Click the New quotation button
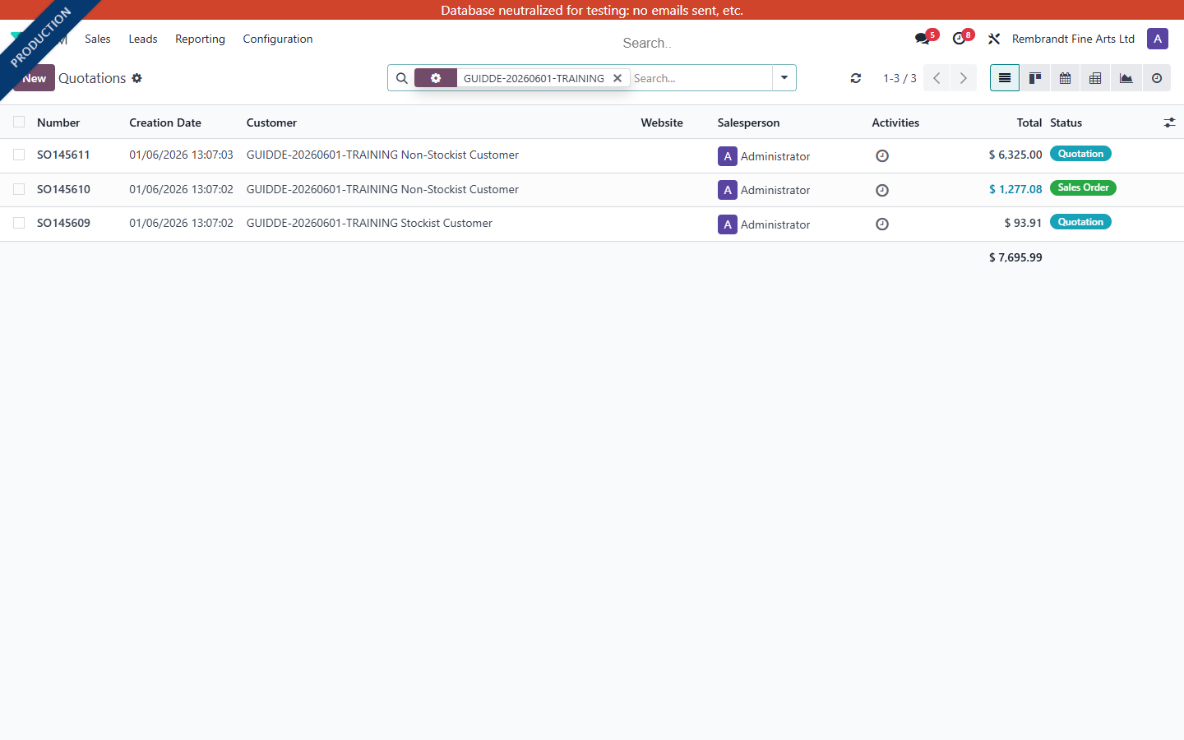Viewport: 1184px width, 740px height. [35, 78]
